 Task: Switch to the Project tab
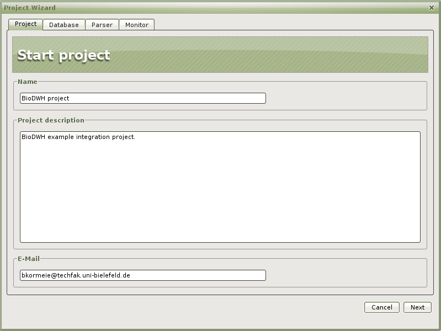[x=25, y=24]
